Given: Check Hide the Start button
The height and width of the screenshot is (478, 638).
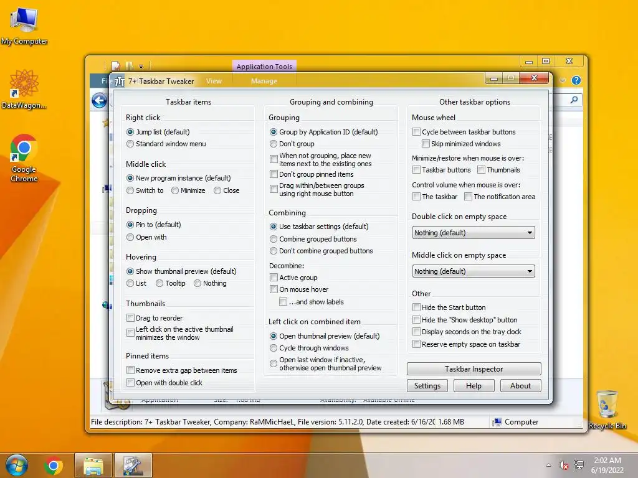Looking at the screenshot, I should tap(449, 307).
